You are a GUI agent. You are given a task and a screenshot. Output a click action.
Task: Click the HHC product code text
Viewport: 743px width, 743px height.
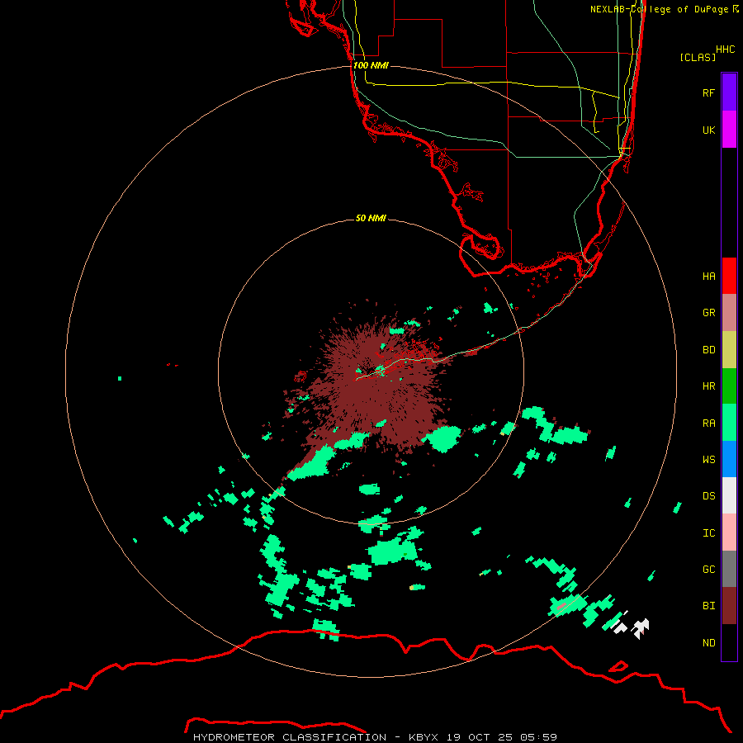(x=725, y=50)
